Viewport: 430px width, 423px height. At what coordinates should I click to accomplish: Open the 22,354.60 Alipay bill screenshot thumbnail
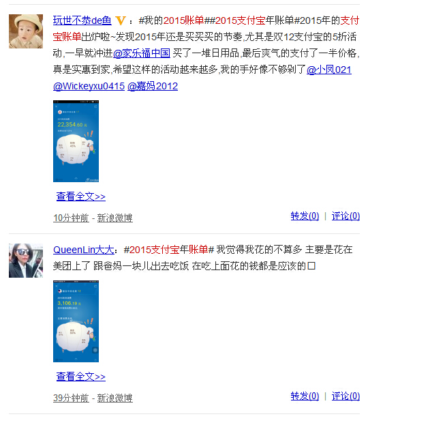[76, 141]
